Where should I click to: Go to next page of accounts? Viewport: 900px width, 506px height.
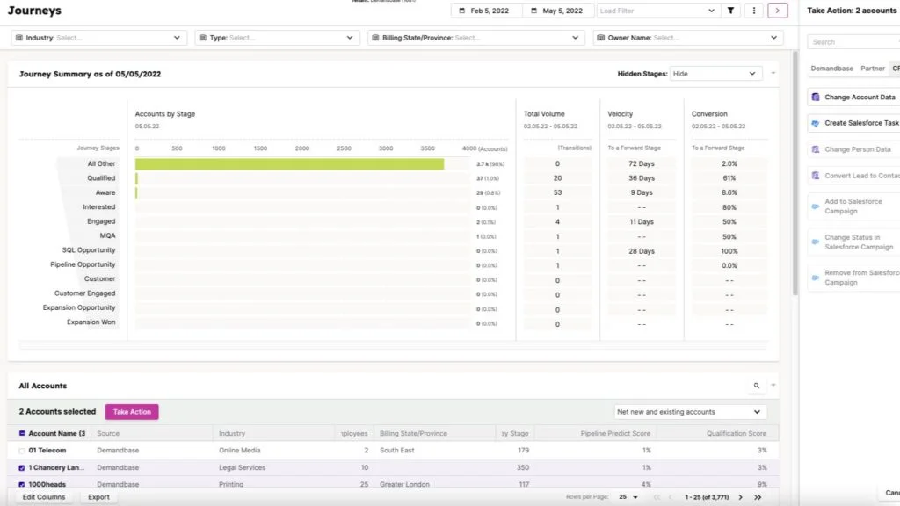(x=740, y=497)
